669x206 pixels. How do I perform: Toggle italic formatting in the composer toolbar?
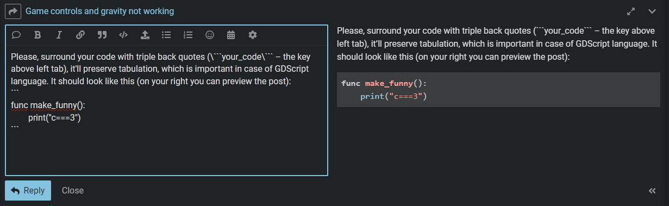[59, 35]
